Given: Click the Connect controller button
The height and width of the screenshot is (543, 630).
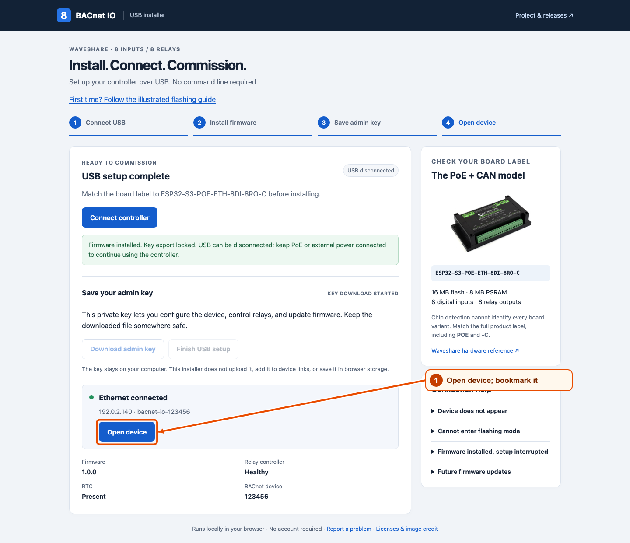Looking at the screenshot, I should pyautogui.click(x=119, y=217).
